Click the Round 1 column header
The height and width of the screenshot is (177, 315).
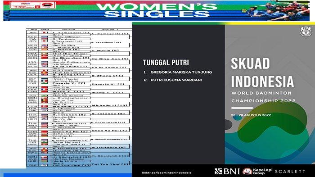[69, 30]
